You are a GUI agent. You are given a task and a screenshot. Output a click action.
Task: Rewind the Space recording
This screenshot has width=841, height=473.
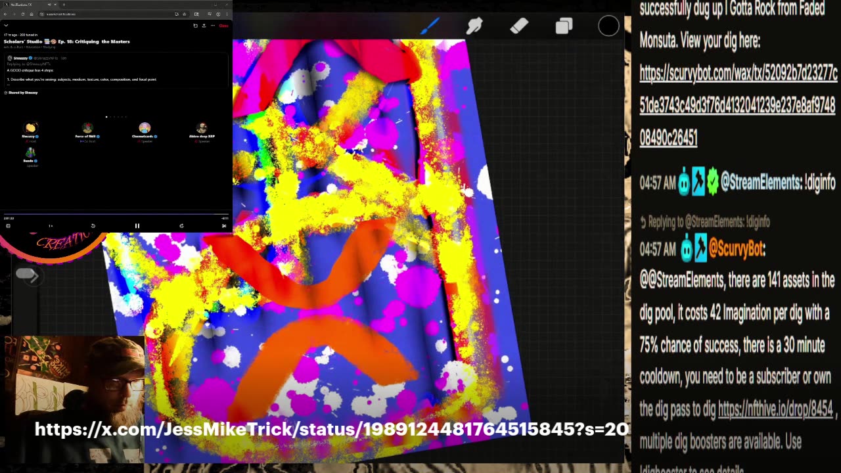[x=93, y=226]
